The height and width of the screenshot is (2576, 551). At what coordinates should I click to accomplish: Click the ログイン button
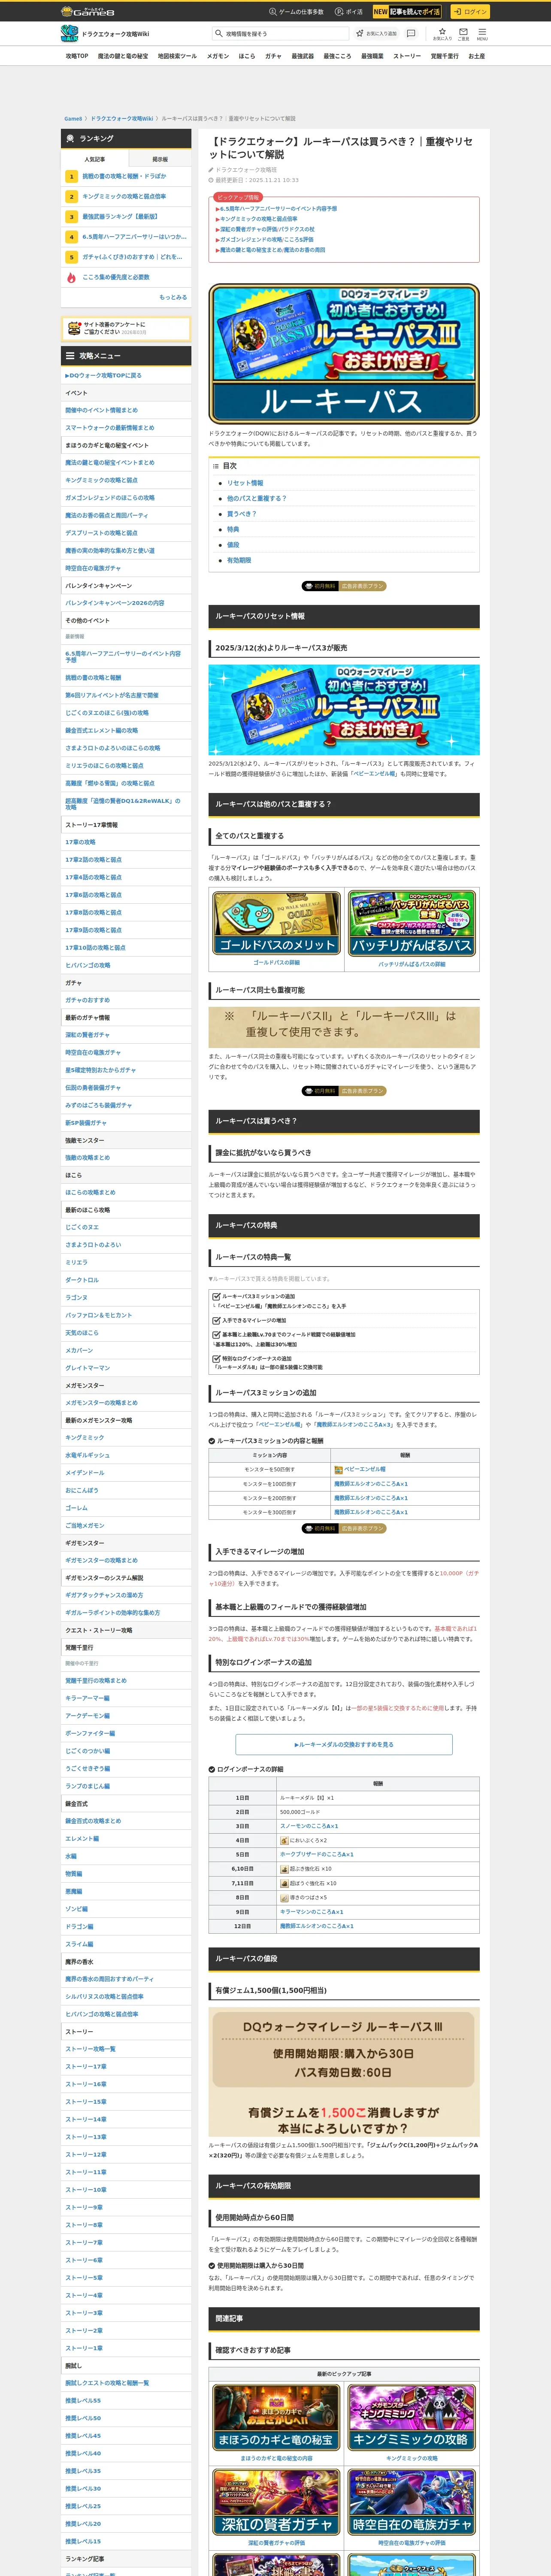click(470, 12)
